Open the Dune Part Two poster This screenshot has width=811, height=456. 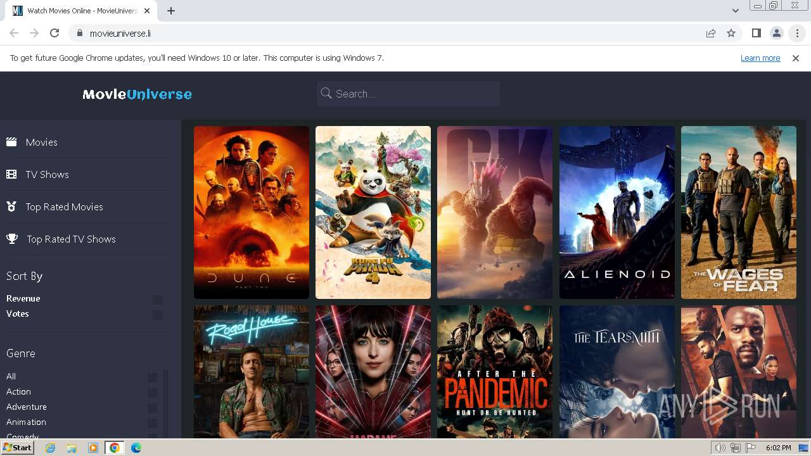(252, 212)
